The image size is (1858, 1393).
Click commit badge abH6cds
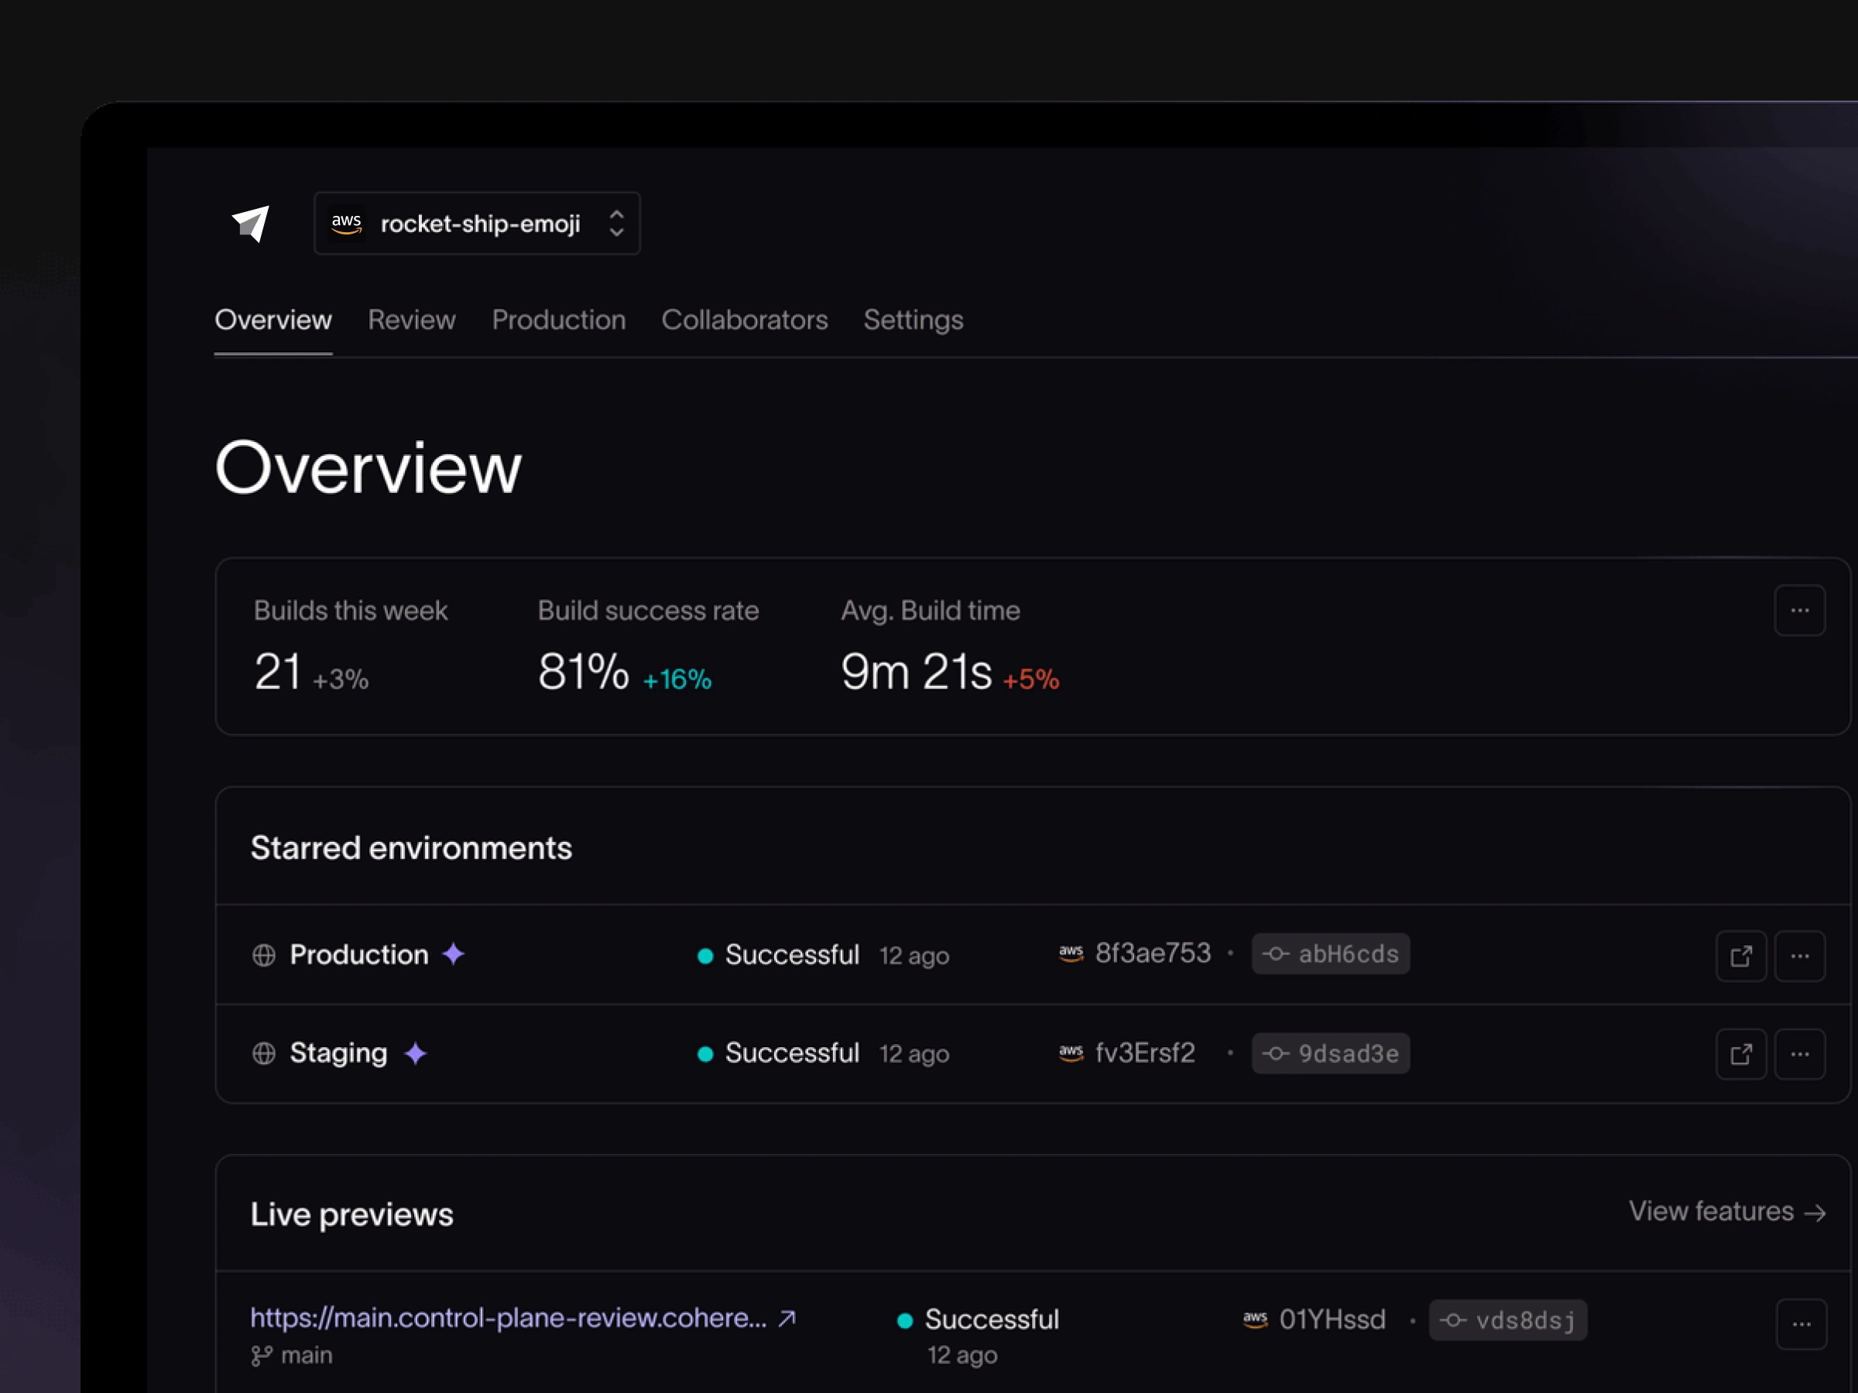tap(1331, 954)
